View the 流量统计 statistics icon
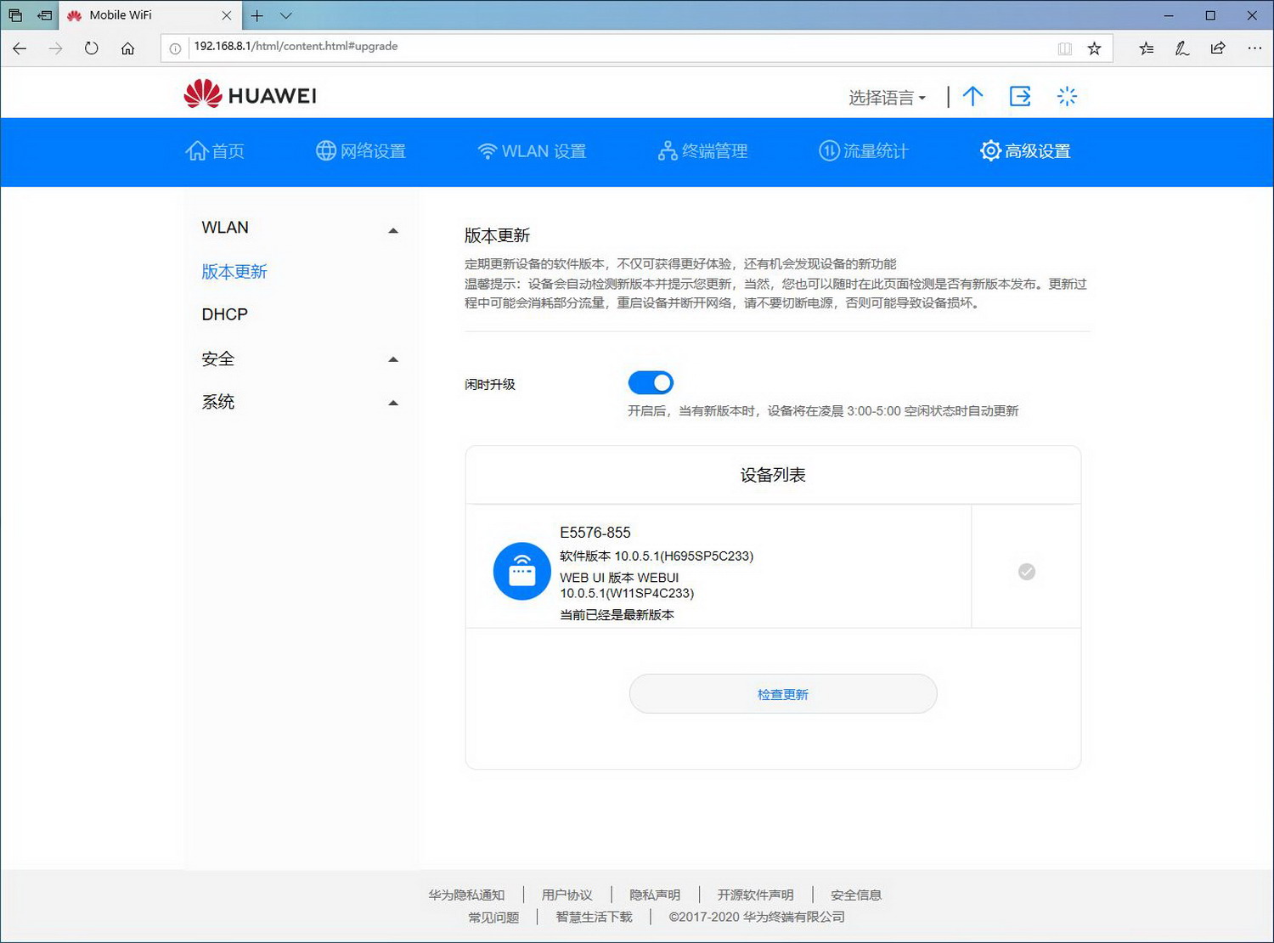The height and width of the screenshot is (943, 1274). pos(828,150)
